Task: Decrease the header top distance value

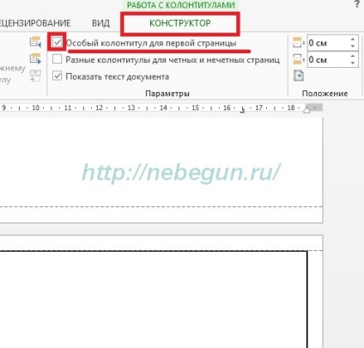Action: (353, 46)
